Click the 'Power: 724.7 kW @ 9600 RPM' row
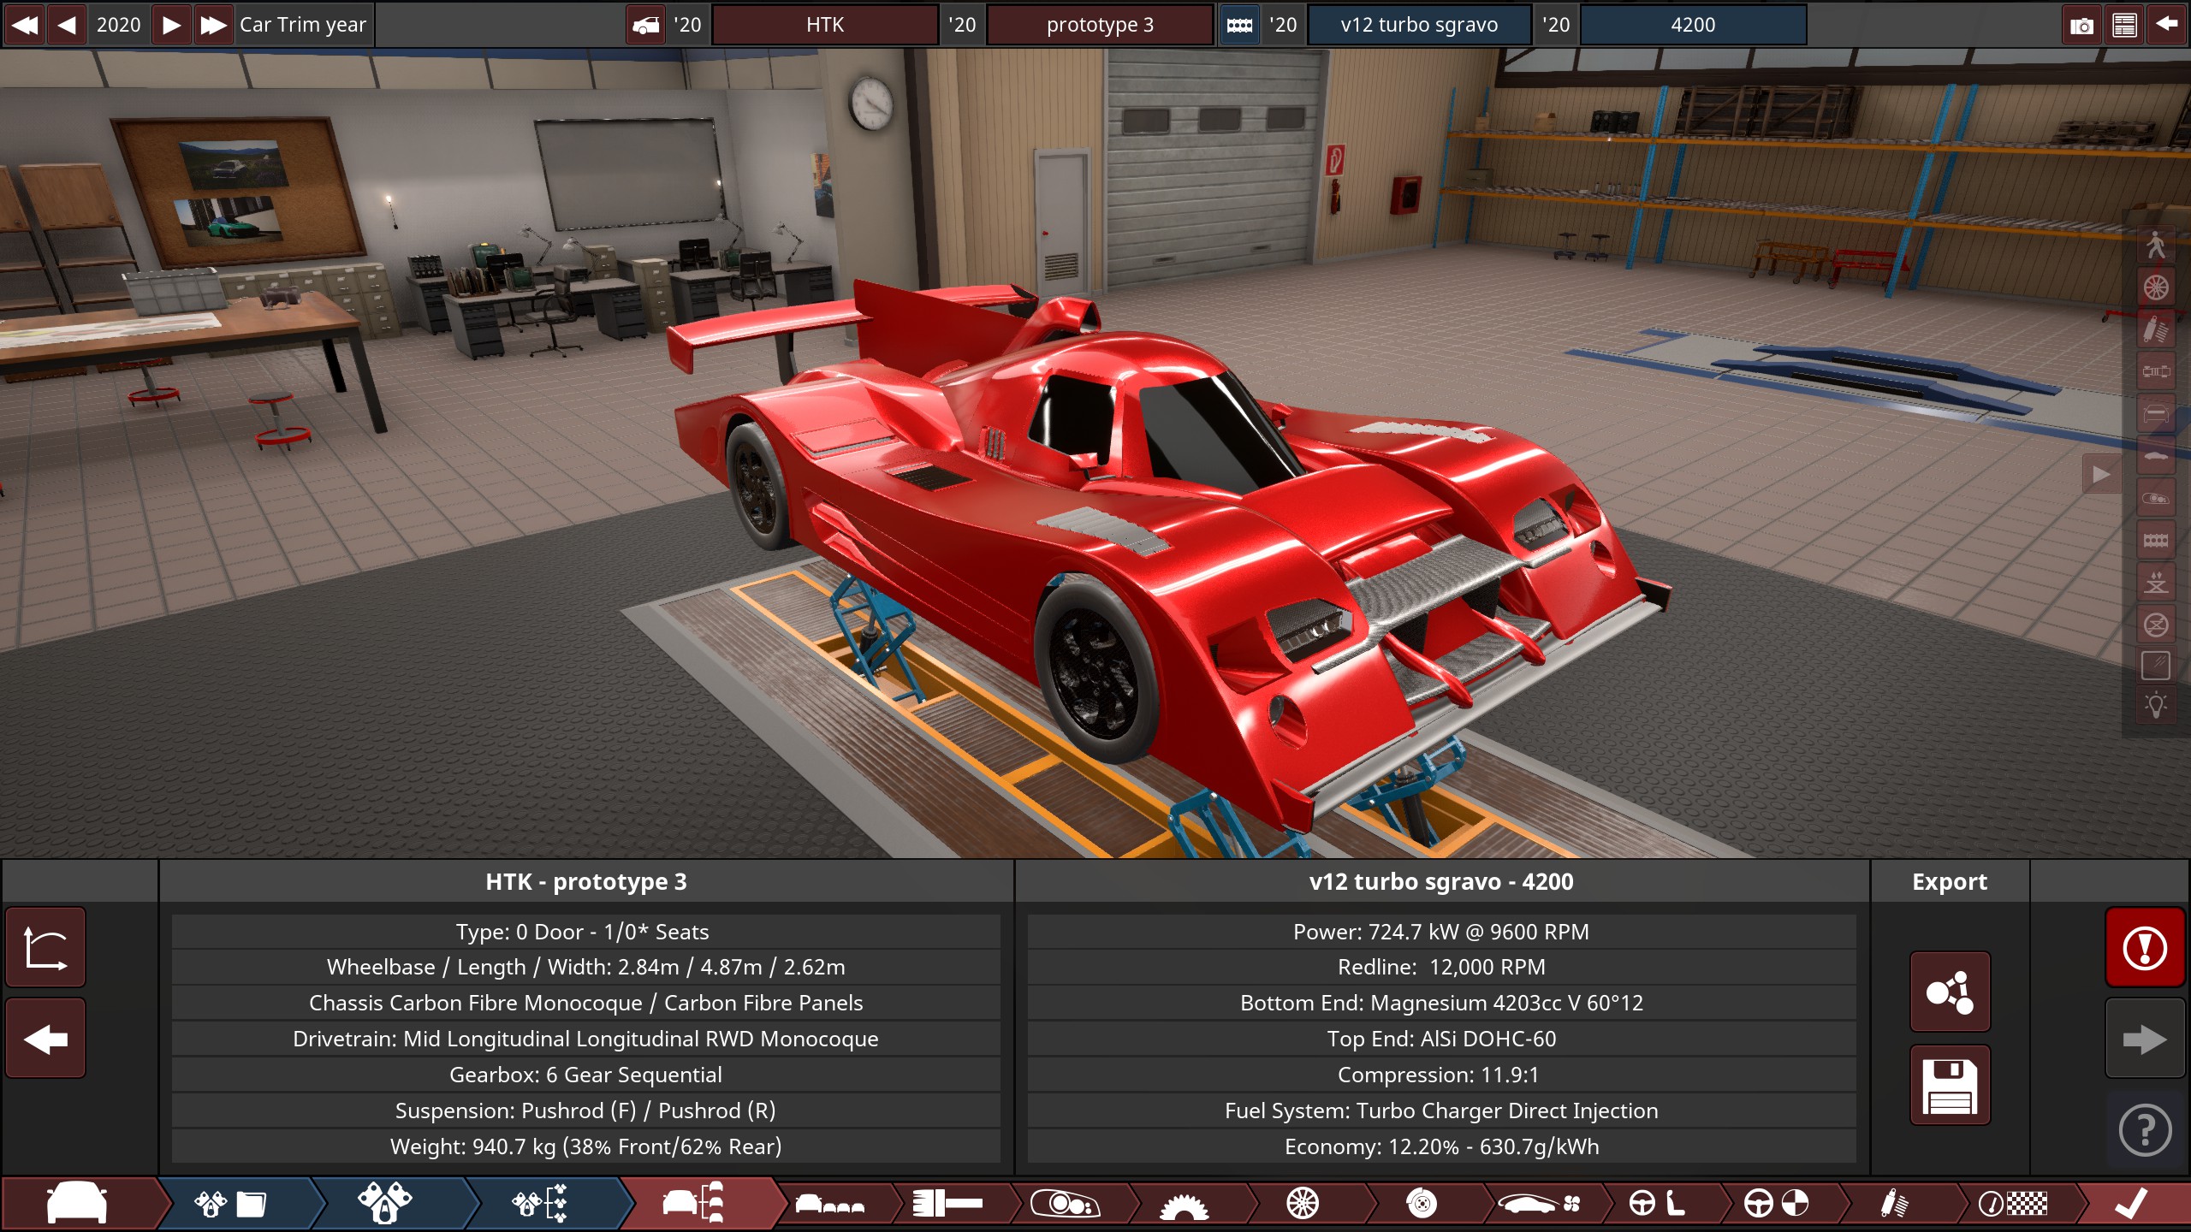 1441,932
